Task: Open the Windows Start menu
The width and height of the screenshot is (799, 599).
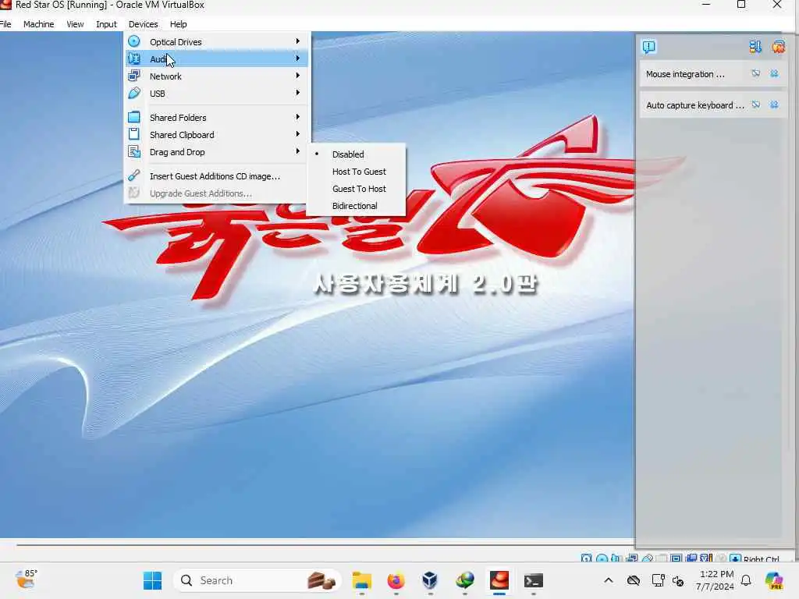Action: 152,580
